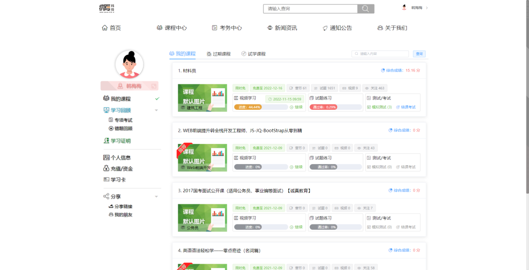Image resolution: width=529 pixels, height=270 pixels.
Task: Open course title 4. 英语语法轻松学
Action: (219, 251)
